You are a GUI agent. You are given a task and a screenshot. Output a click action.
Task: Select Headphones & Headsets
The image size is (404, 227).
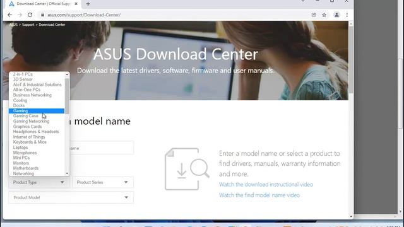(x=37, y=132)
